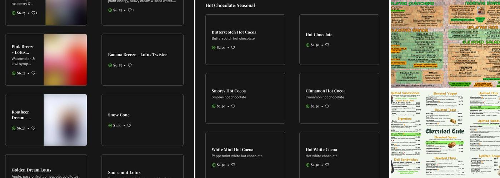Open the Golden Dream Lotus item title
The height and width of the screenshot is (178, 500).
click(x=31, y=170)
